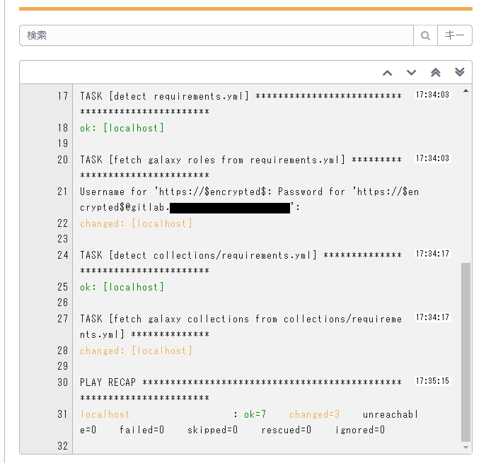Click the magnifier search icon
486x463 pixels.
[x=425, y=35]
